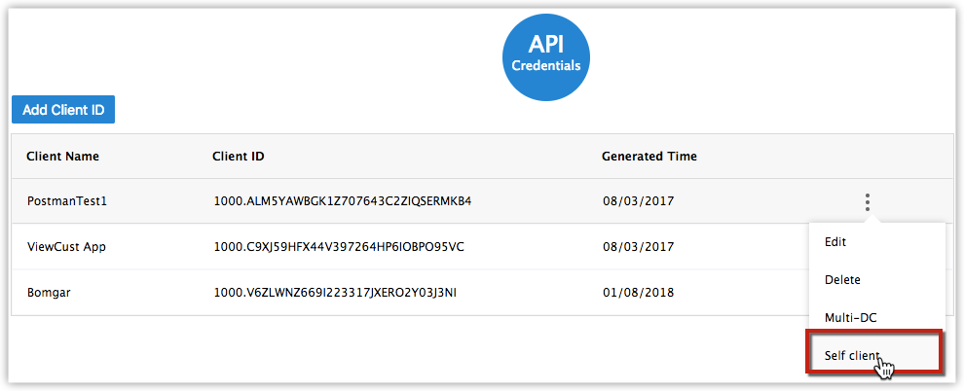Click the Bomgar client ID value
This screenshot has width=964, height=391.
(x=335, y=292)
